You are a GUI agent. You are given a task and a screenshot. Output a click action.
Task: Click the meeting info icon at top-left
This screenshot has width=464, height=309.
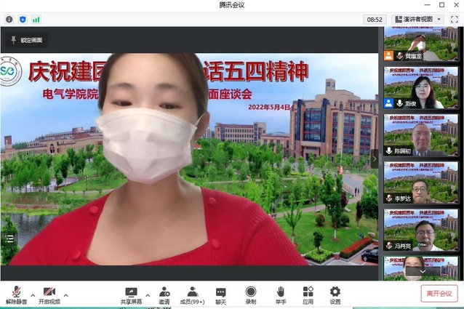pos(9,19)
